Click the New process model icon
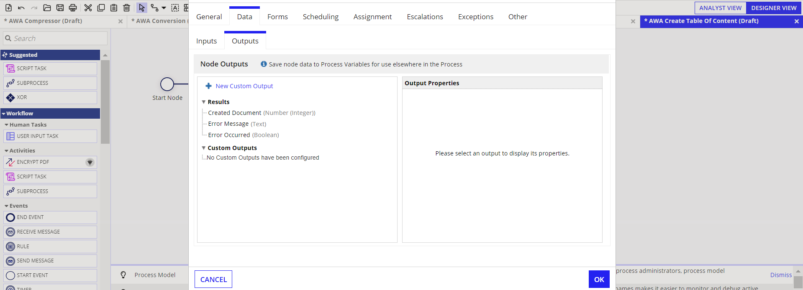The width and height of the screenshot is (803, 290). [x=8, y=8]
